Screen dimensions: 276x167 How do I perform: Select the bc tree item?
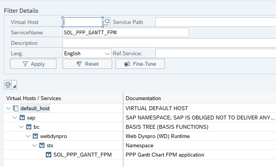point(36,127)
